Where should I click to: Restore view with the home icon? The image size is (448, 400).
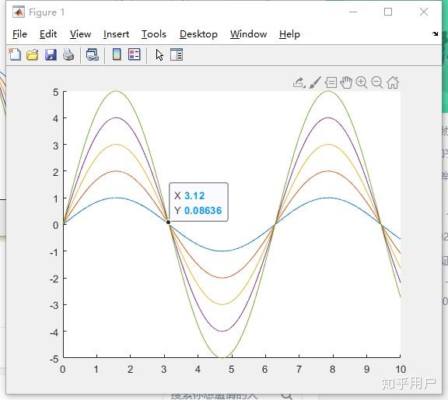[393, 82]
